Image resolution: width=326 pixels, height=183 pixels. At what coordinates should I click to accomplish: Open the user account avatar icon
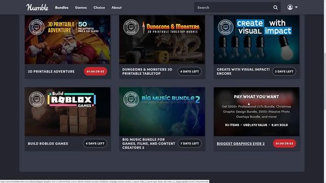point(290,7)
